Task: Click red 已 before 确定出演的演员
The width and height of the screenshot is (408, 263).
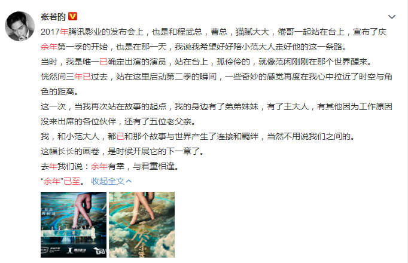Action: 103,62
